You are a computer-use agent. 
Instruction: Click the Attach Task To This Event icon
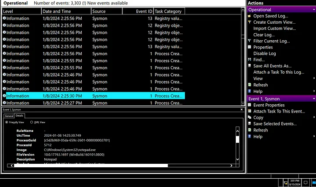249,111
